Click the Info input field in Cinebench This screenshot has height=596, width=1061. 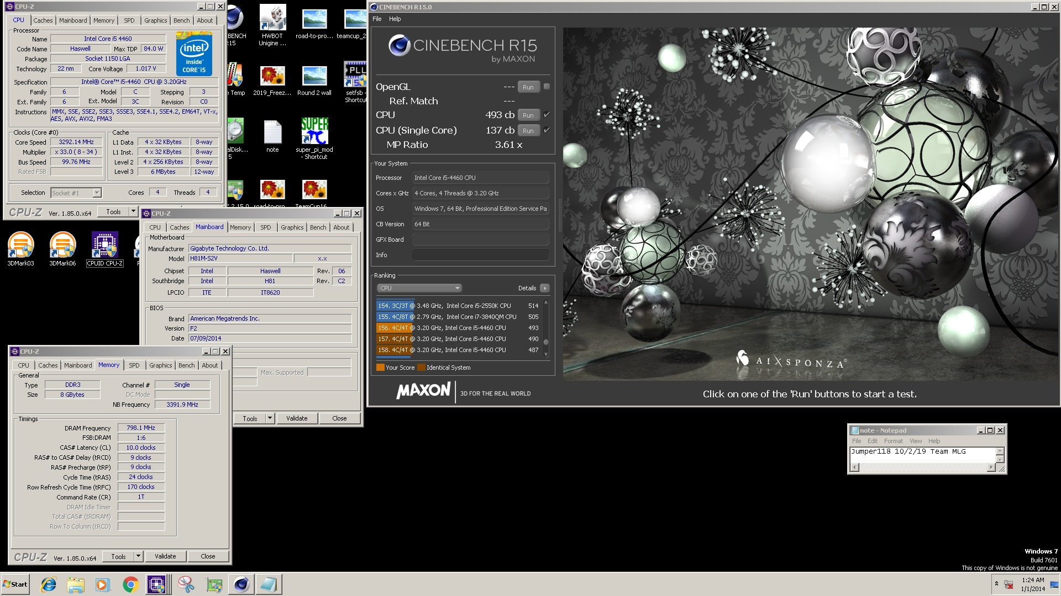480,255
